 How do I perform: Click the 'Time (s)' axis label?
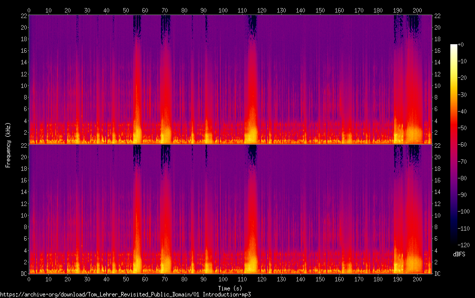(x=229, y=288)
